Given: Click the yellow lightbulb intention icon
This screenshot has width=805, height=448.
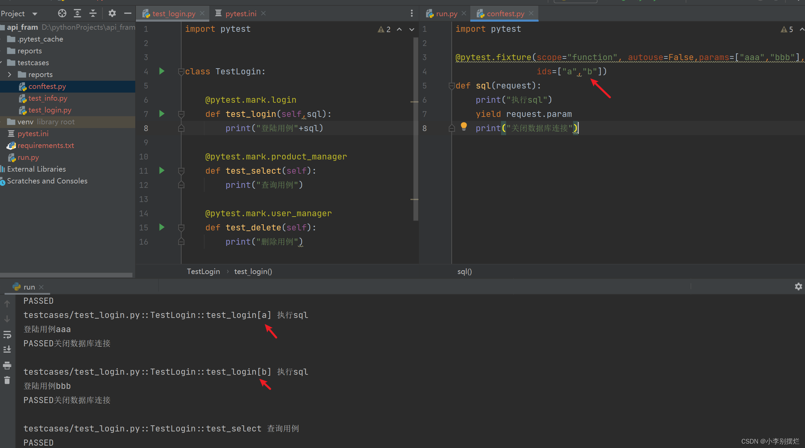Looking at the screenshot, I should pyautogui.click(x=464, y=127).
